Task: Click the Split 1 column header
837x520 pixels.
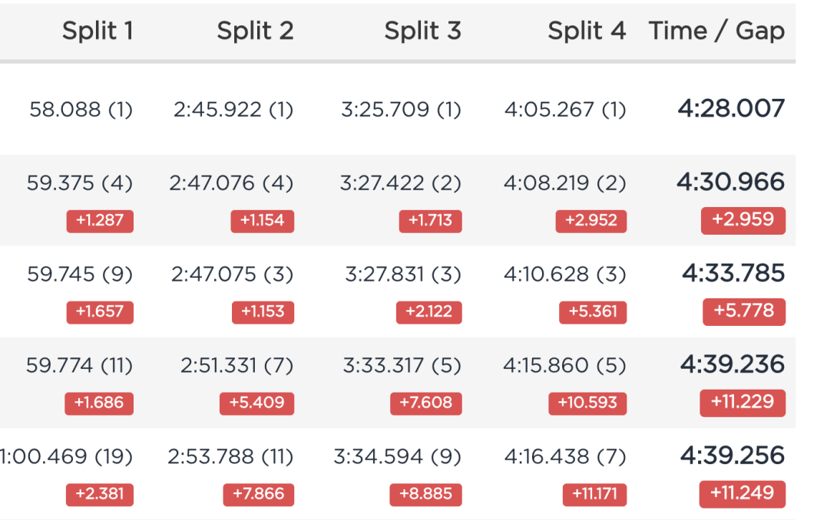Action: tap(98, 31)
